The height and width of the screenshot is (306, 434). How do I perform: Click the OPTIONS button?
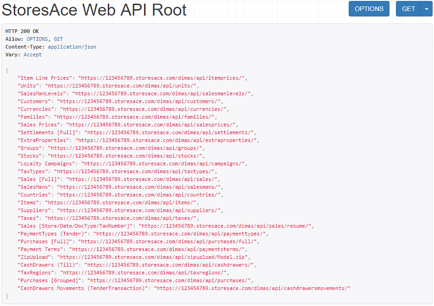369,9
